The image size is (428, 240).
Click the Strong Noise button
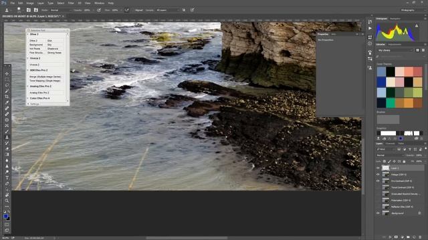pyautogui.click(x=55, y=53)
